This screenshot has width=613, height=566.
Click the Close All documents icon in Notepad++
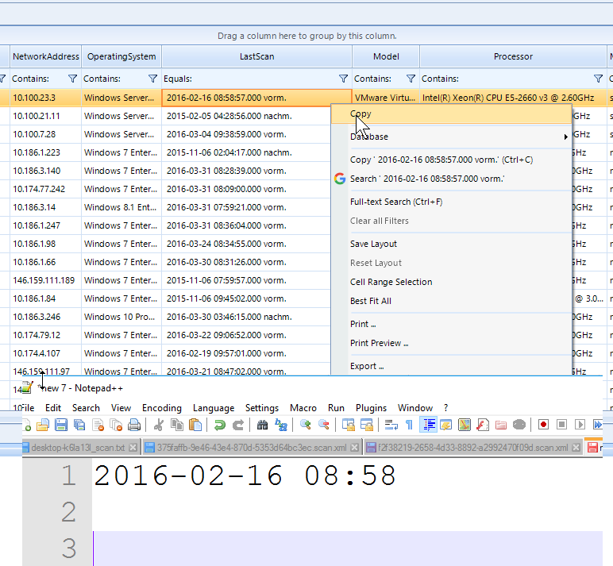point(116,425)
